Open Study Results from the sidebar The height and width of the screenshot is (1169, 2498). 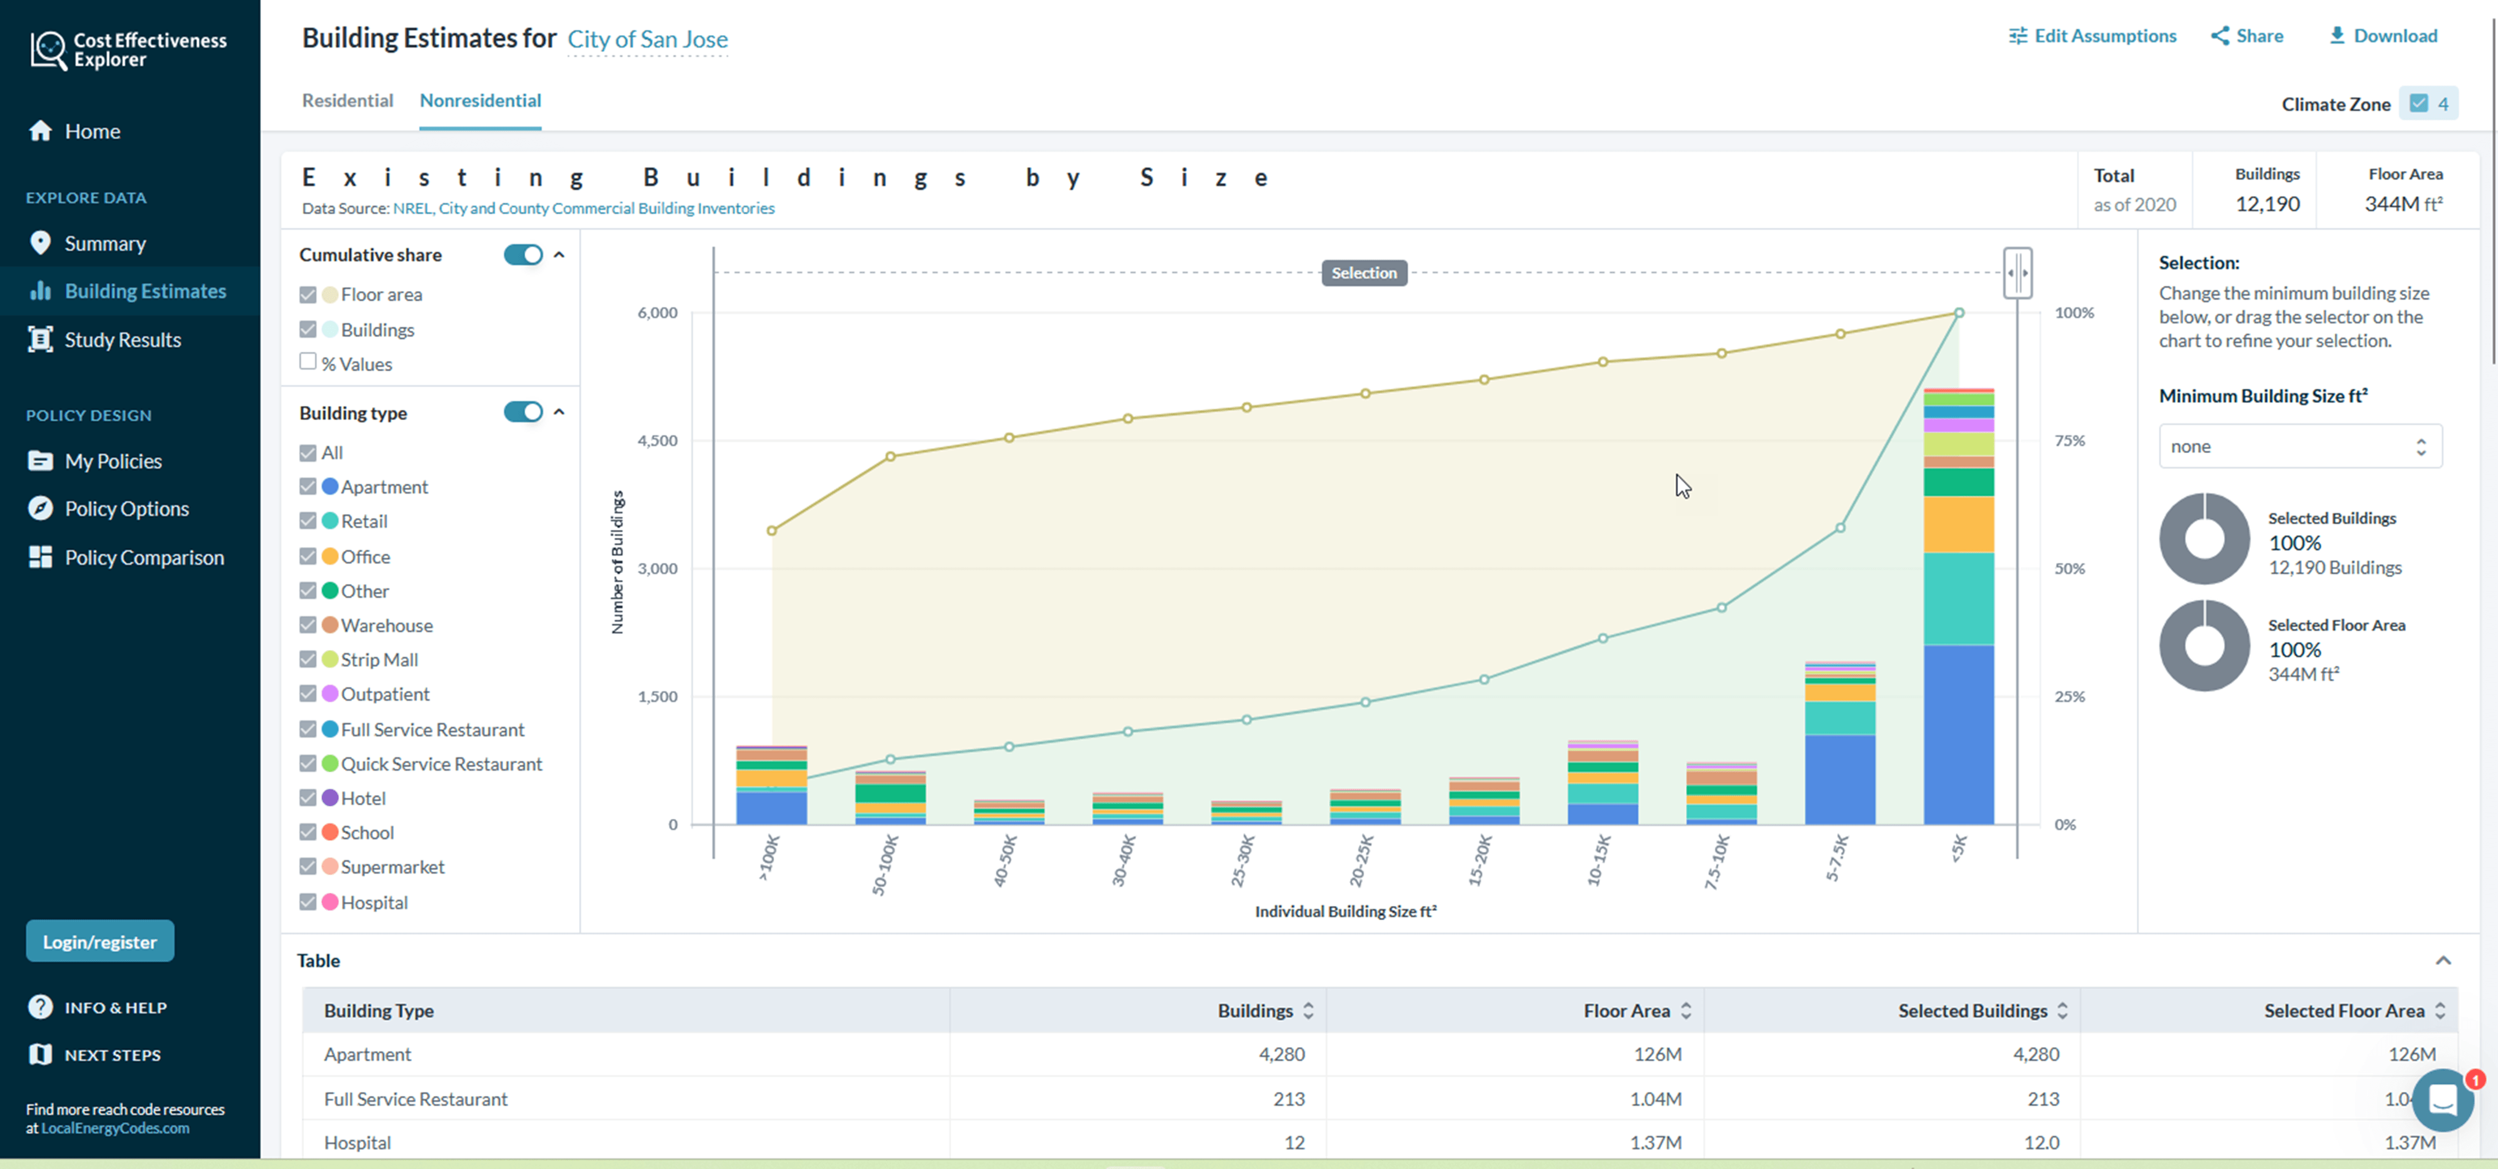40,339
